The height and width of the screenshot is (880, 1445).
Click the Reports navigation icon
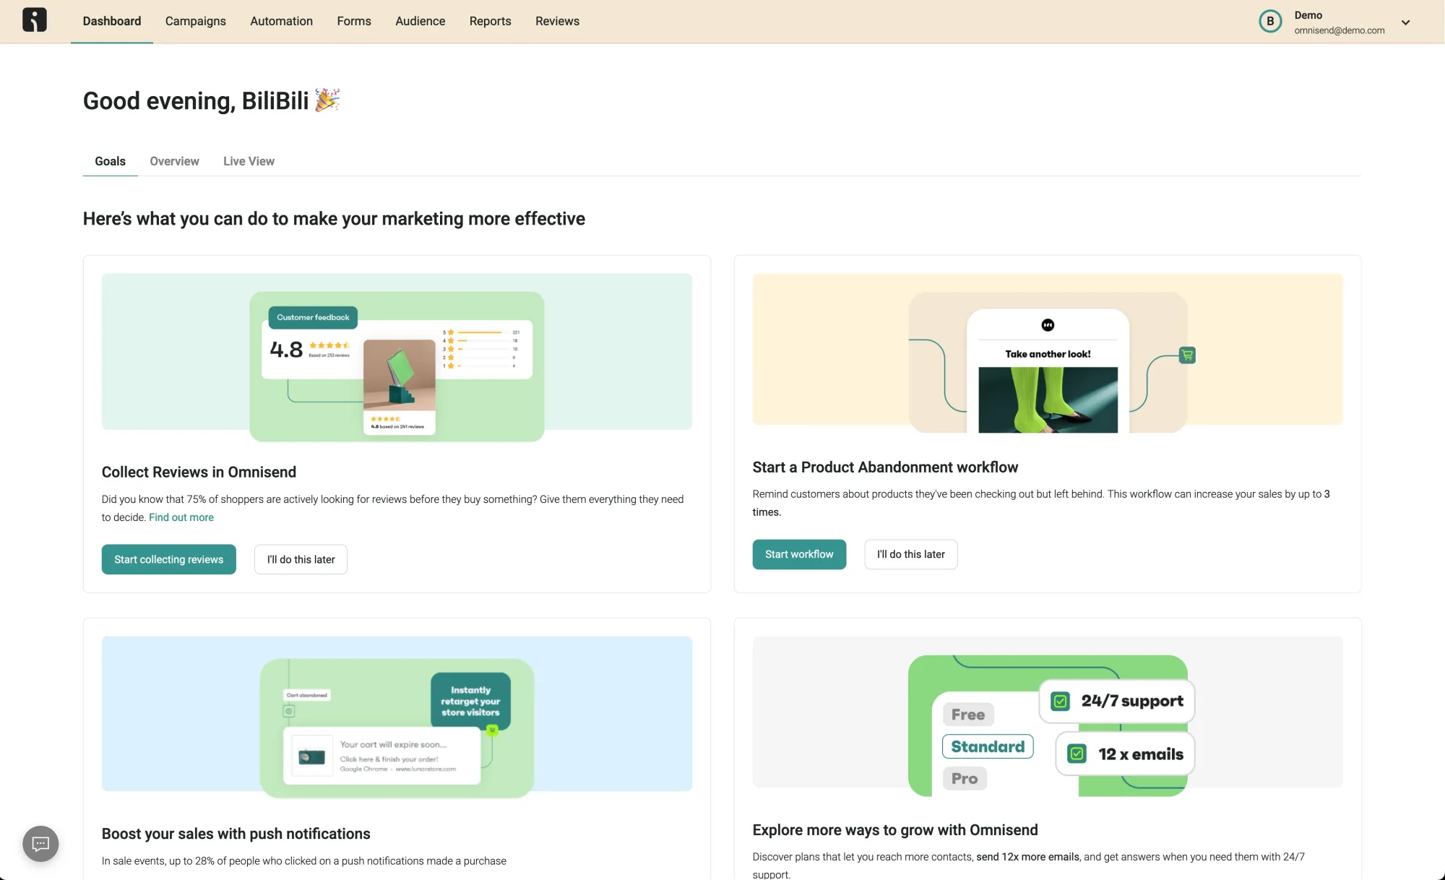[489, 21]
